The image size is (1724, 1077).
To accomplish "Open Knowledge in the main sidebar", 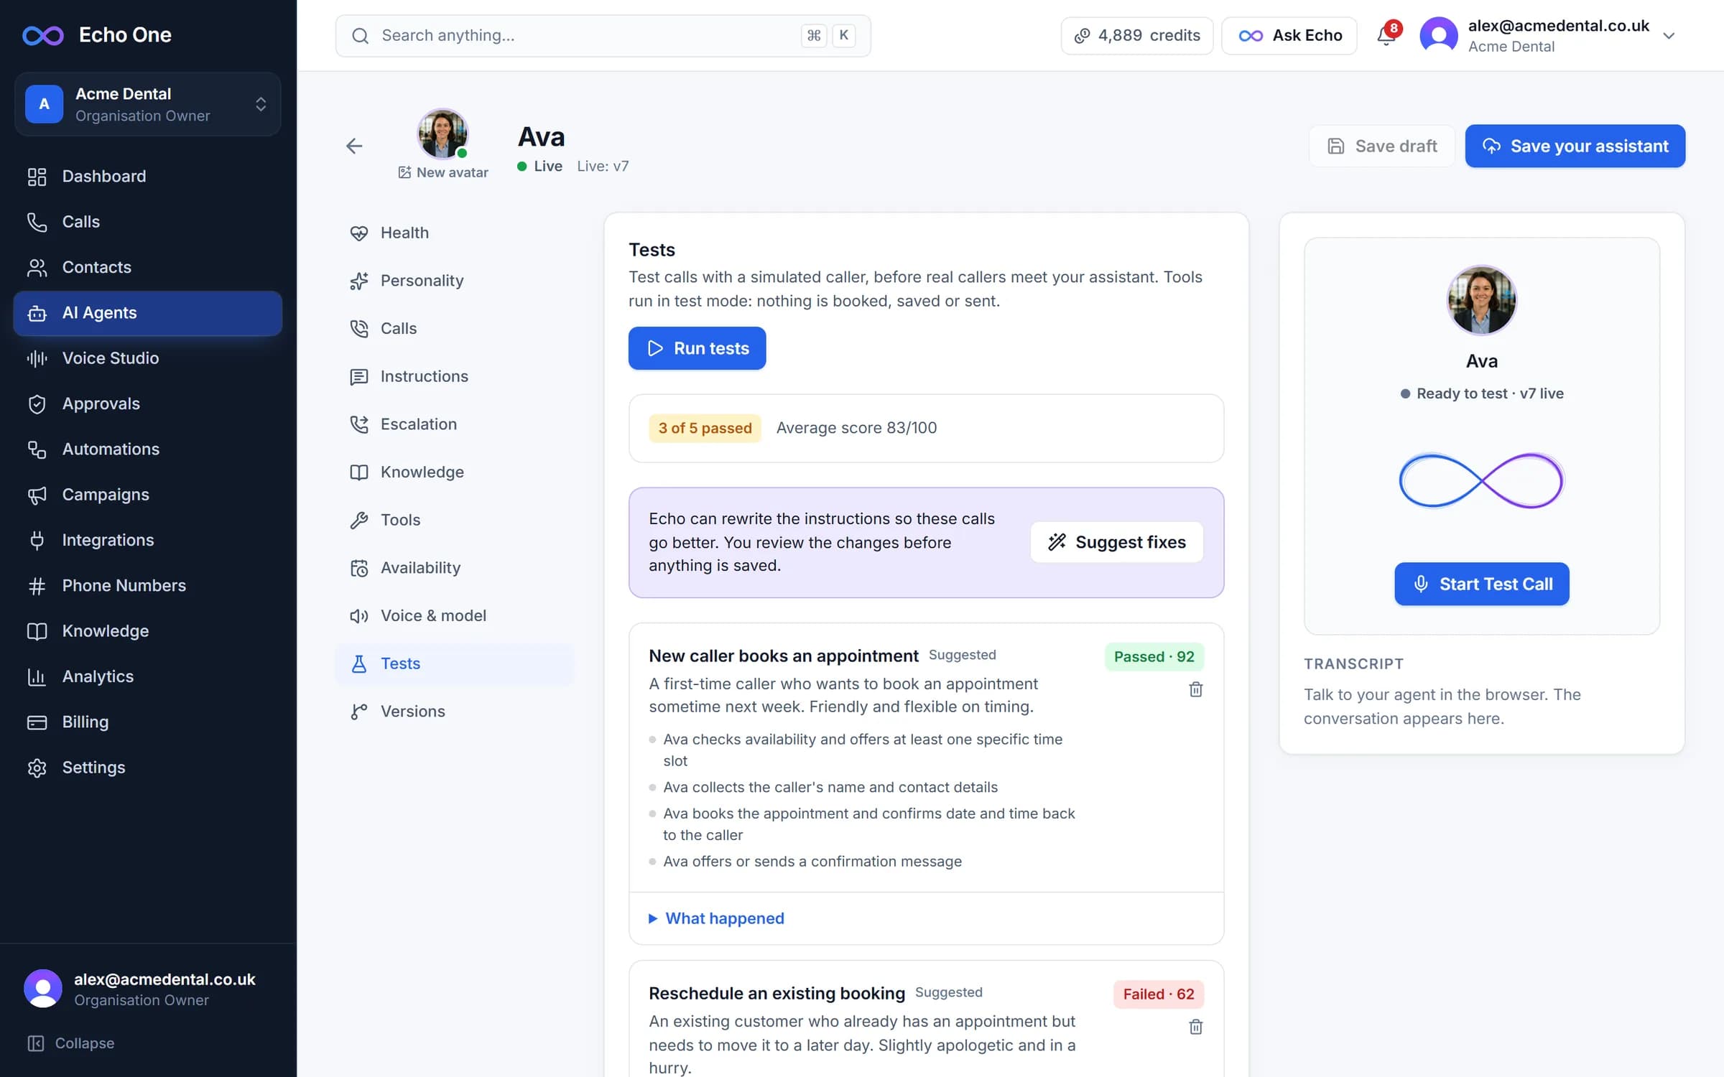I will 147,631.
